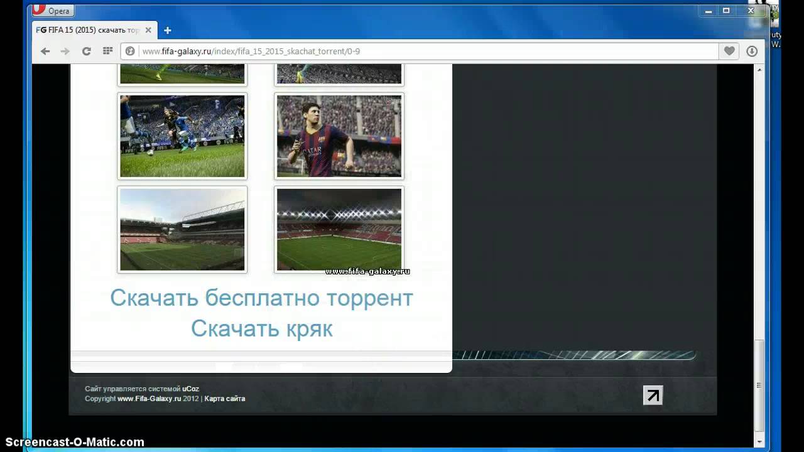The width and height of the screenshot is (804, 452).
Task: Open the Карта сайта footer link
Action: 225,399
